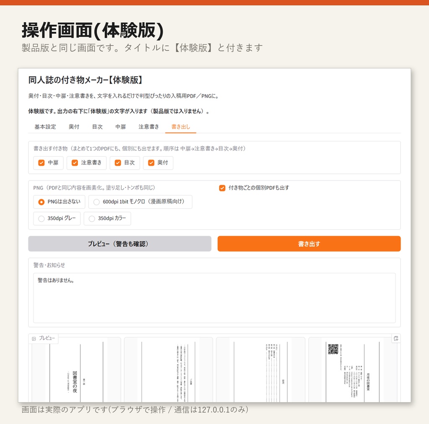429x424 pixels.
Task: Click the share icon in preview gallery corner
Action: click(396, 338)
